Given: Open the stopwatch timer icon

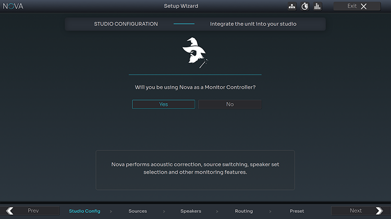Looking at the screenshot, I should pyautogui.click(x=304, y=6).
